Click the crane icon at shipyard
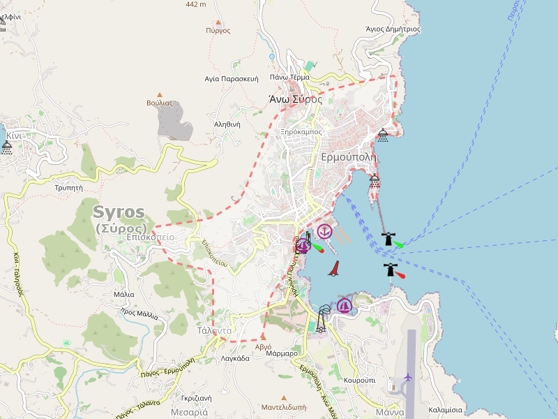This screenshot has width=558, height=419. [x=322, y=318]
